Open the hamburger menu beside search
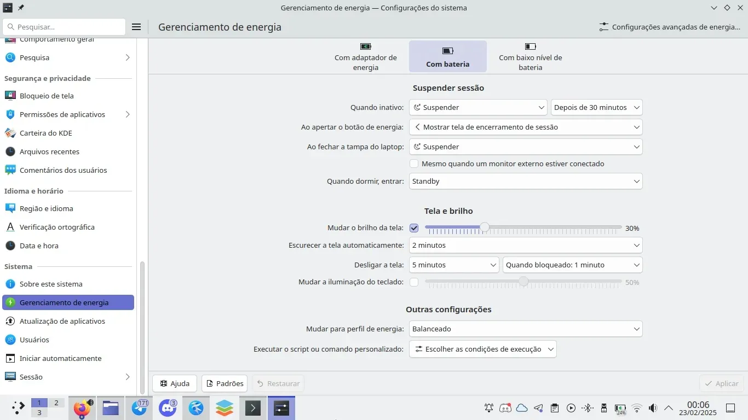 click(x=136, y=27)
